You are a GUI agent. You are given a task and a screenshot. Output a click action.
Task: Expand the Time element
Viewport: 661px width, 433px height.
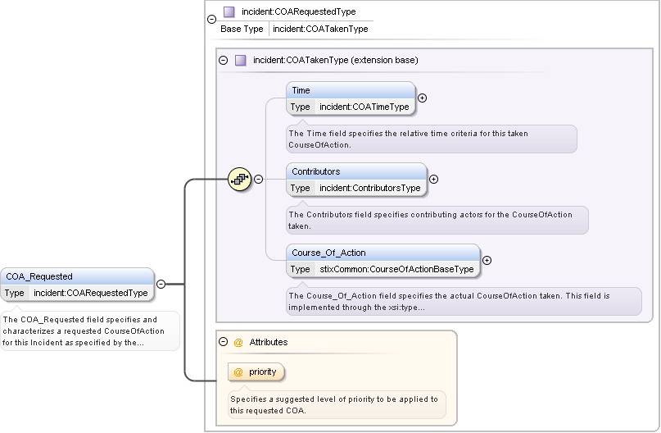[x=423, y=98]
